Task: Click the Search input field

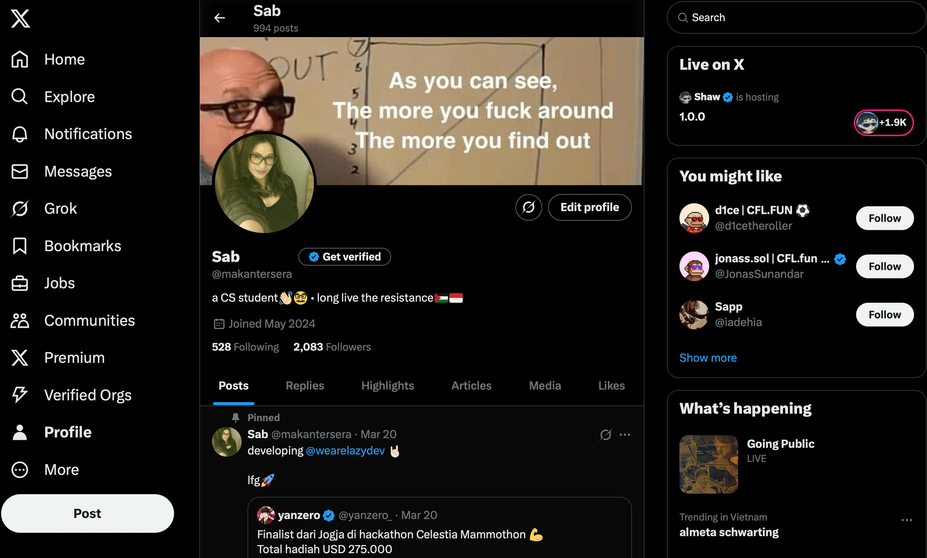Action: [797, 17]
